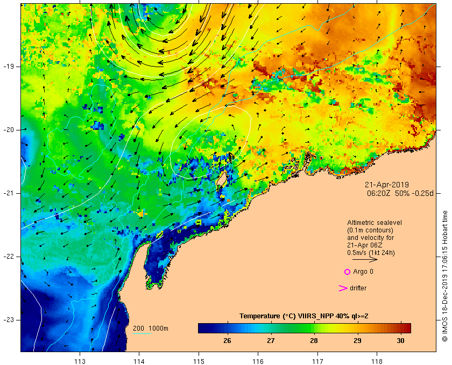Image resolution: width=452 pixels, height=365 pixels.
Task: Click the longitude label 115
Action: click(199, 361)
